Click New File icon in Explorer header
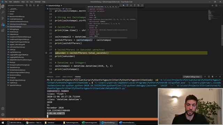Viewport: 223px width, 125px height. tap(27, 6)
